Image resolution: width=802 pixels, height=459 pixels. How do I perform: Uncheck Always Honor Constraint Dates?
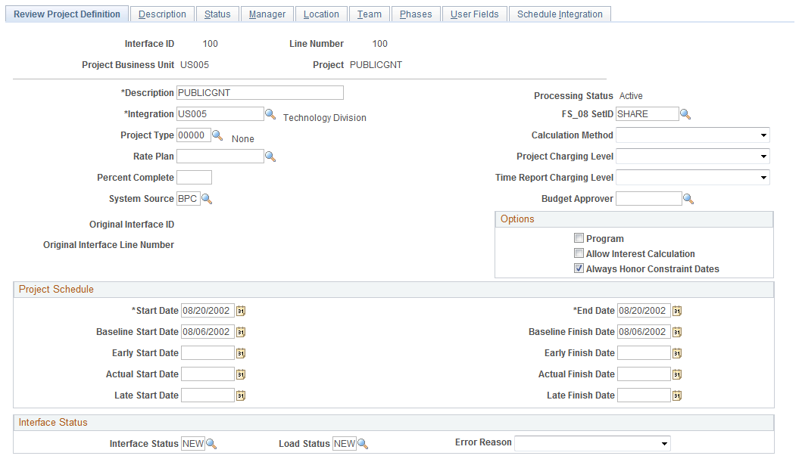click(579, 268)
